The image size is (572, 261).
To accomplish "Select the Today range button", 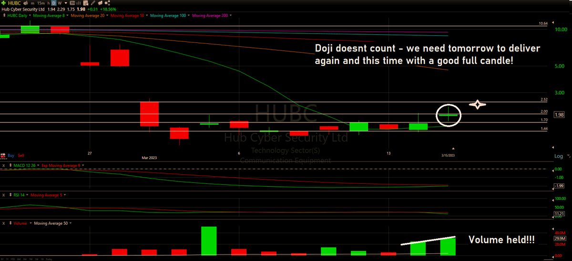I will [49, 259].
